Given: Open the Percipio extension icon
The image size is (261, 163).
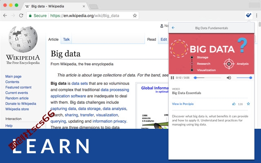Looking at the screenshot, I should [x=248, y=15].
